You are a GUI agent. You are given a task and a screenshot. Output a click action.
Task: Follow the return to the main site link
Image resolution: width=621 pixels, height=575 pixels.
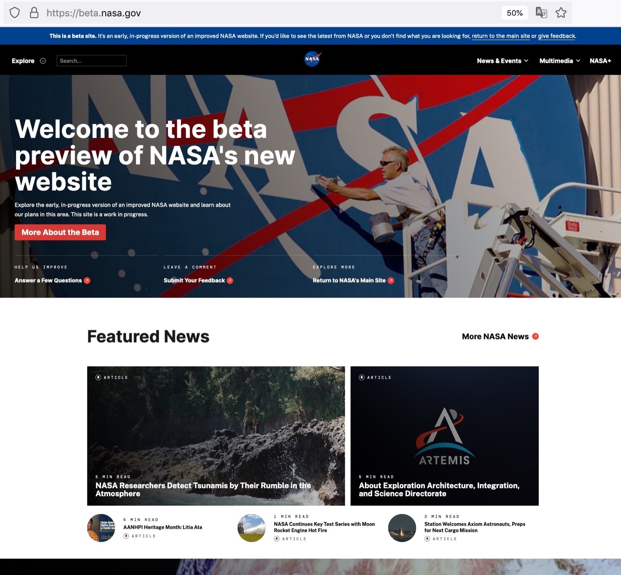[x=501, y=36]
